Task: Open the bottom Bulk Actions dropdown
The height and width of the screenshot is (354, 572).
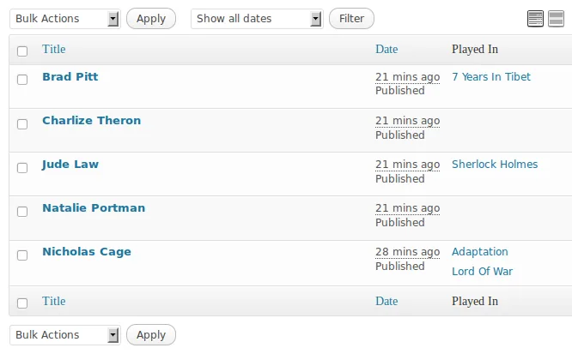Action: (x=65, y=334)
